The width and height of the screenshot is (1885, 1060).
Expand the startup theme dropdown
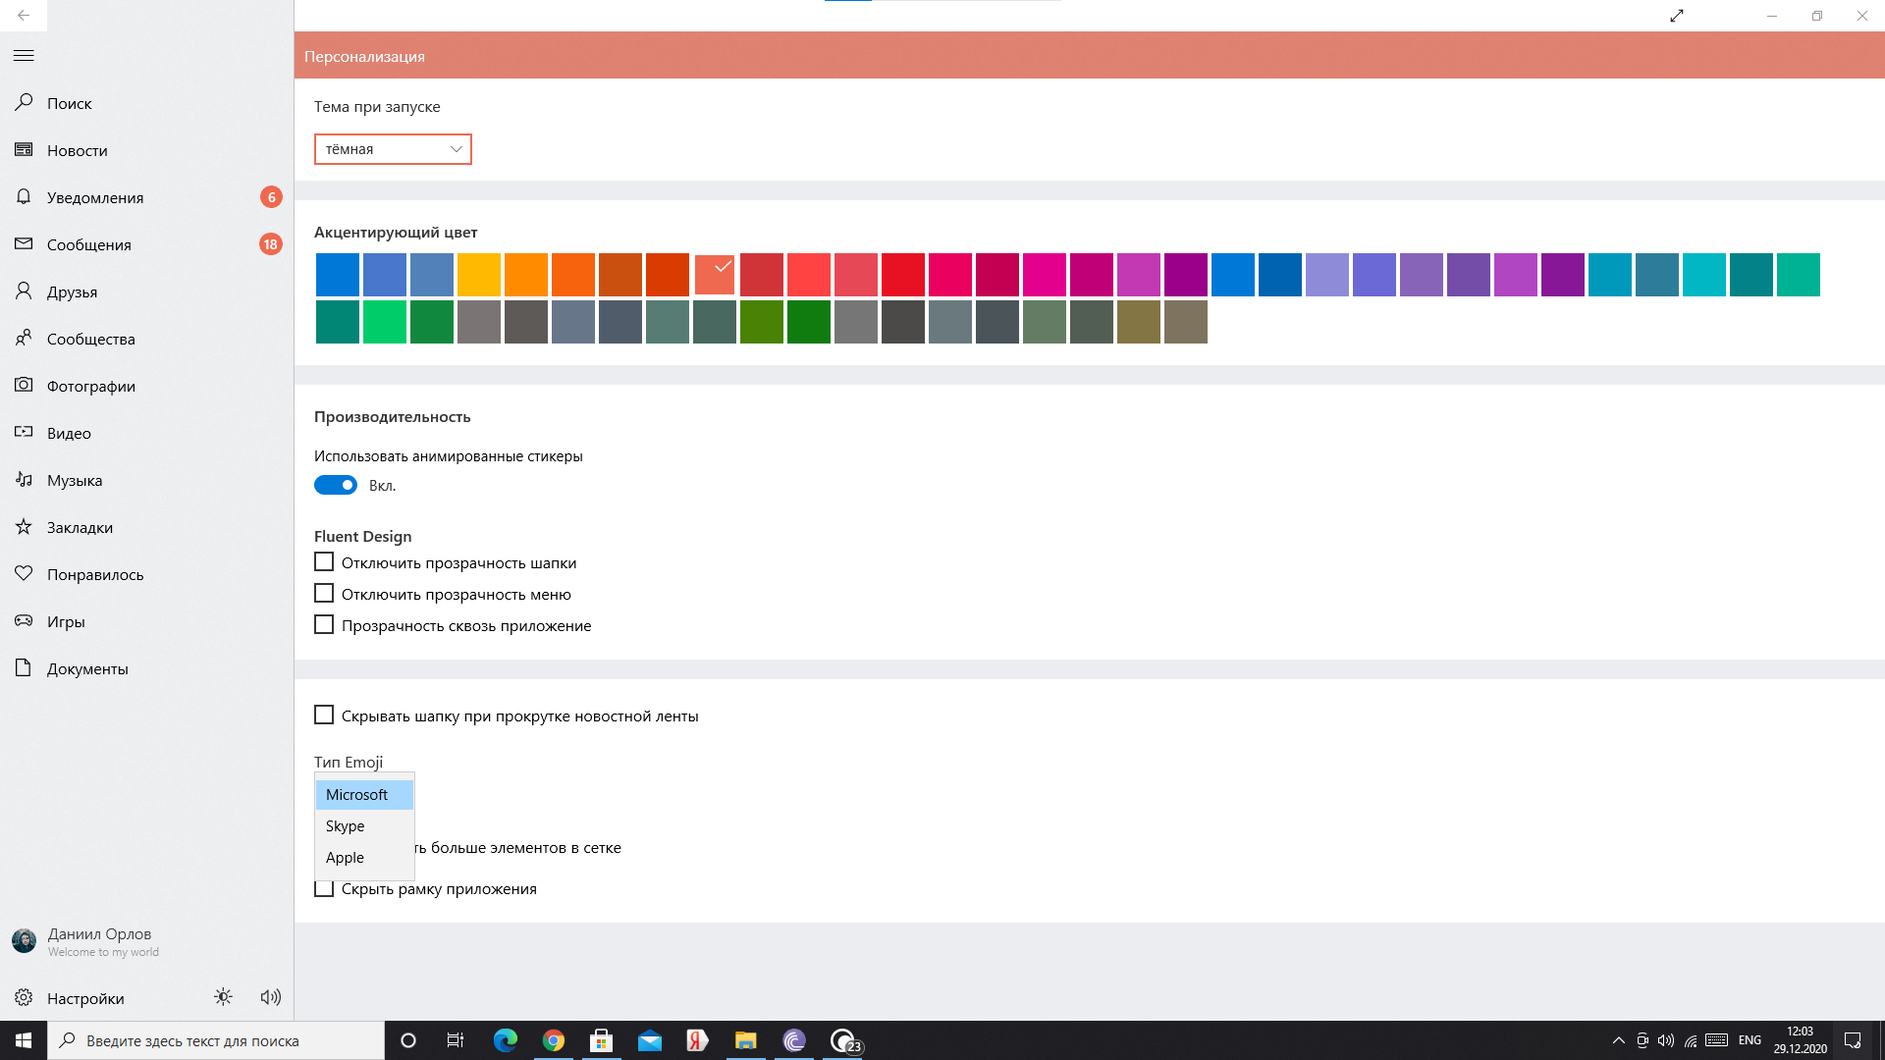point(393,149)
